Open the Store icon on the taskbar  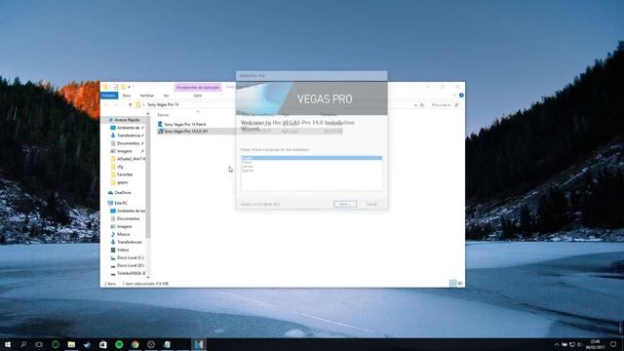pos(103,344)
